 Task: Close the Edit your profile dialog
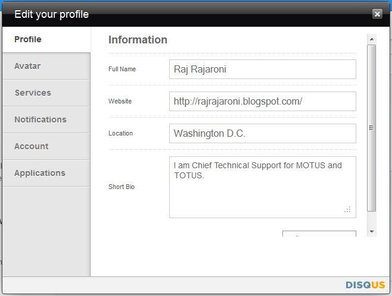[377, 14]
